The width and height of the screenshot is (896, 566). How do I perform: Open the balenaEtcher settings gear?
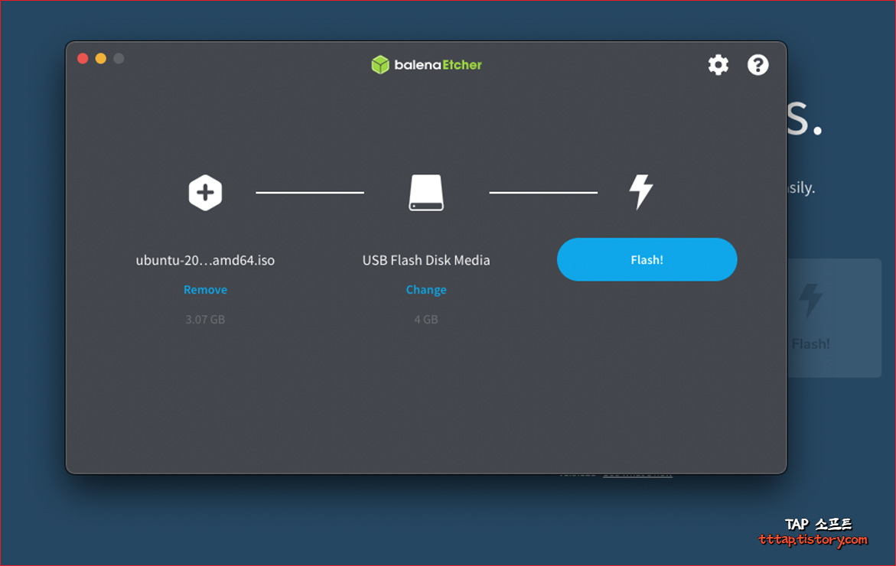pos(718,64)
